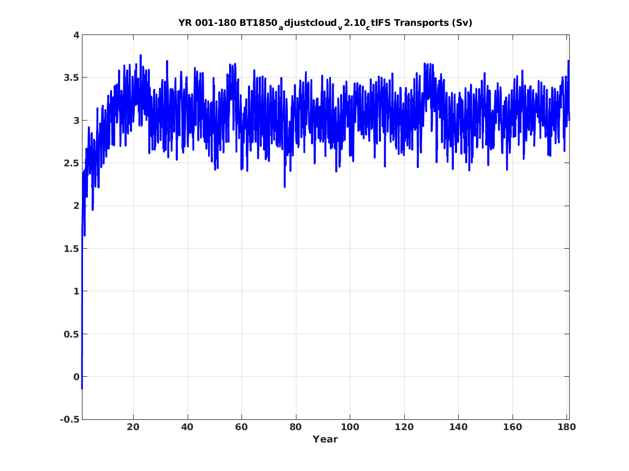Click x-axis tick label '40'

click(x=188, y=427)
